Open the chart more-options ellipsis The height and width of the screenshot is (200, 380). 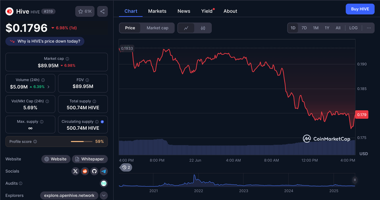[x=369, y=28]
